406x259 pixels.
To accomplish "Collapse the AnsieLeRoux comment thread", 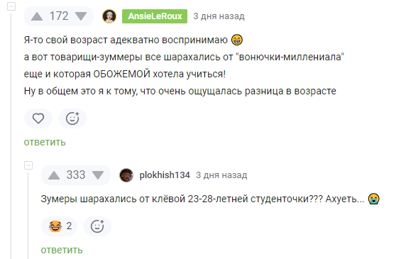I will [x=11, y=6].
